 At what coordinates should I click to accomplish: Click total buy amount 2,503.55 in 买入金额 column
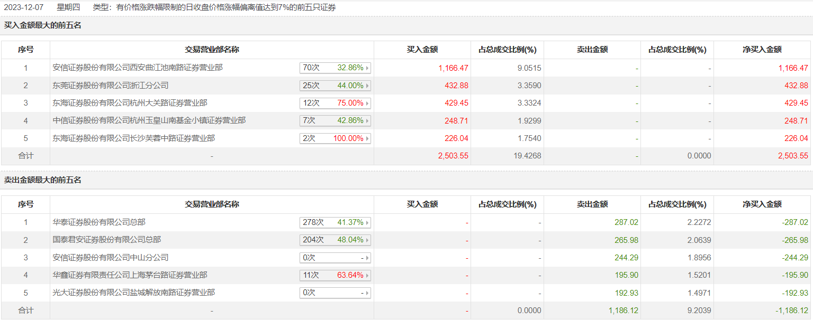(453, 156)
